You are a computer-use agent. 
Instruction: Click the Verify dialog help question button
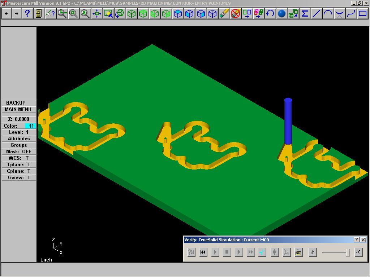357,240
